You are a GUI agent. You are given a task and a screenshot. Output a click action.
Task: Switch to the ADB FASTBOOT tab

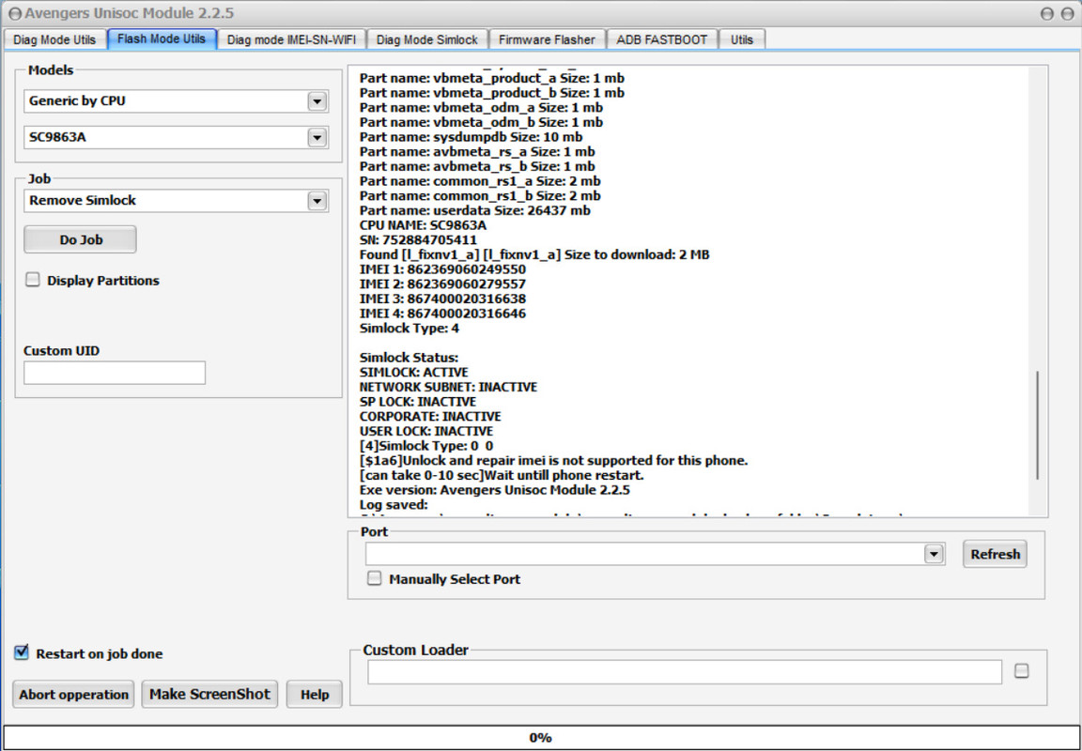[x=662, y=39]
